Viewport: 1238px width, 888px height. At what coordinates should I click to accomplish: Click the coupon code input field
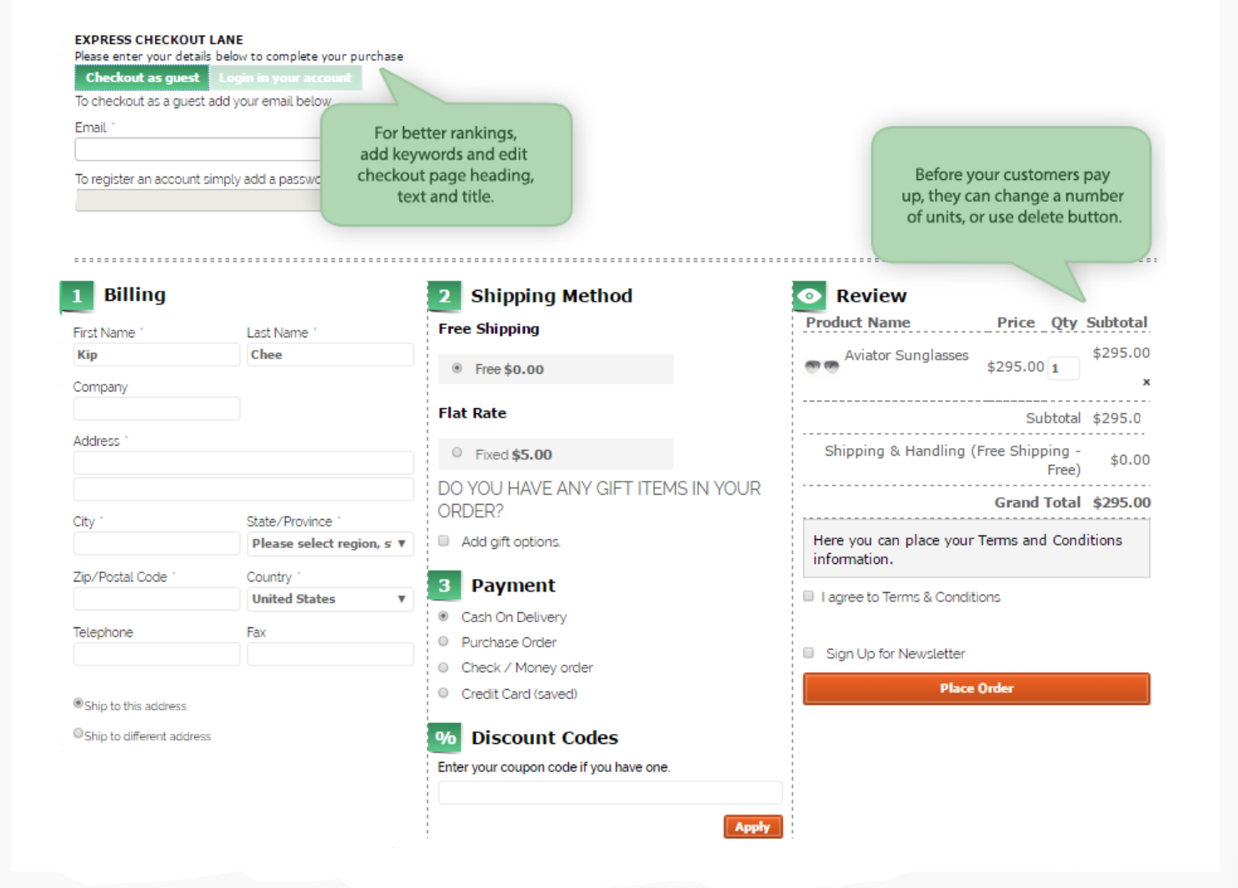pos(610,793)
